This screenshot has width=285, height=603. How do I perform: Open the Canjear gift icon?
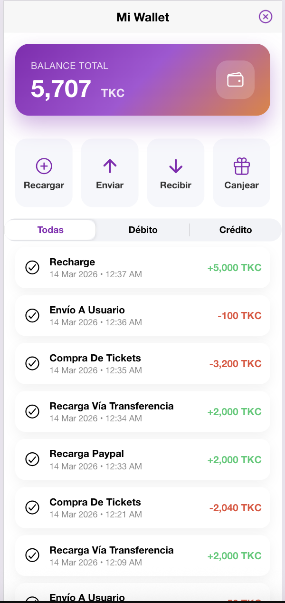(x=241, y=166)
